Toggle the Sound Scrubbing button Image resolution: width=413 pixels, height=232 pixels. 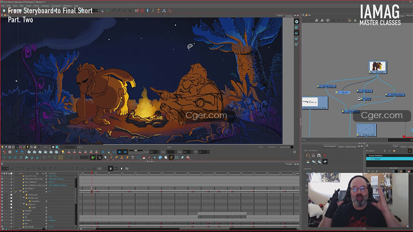(x=125, y=152)
